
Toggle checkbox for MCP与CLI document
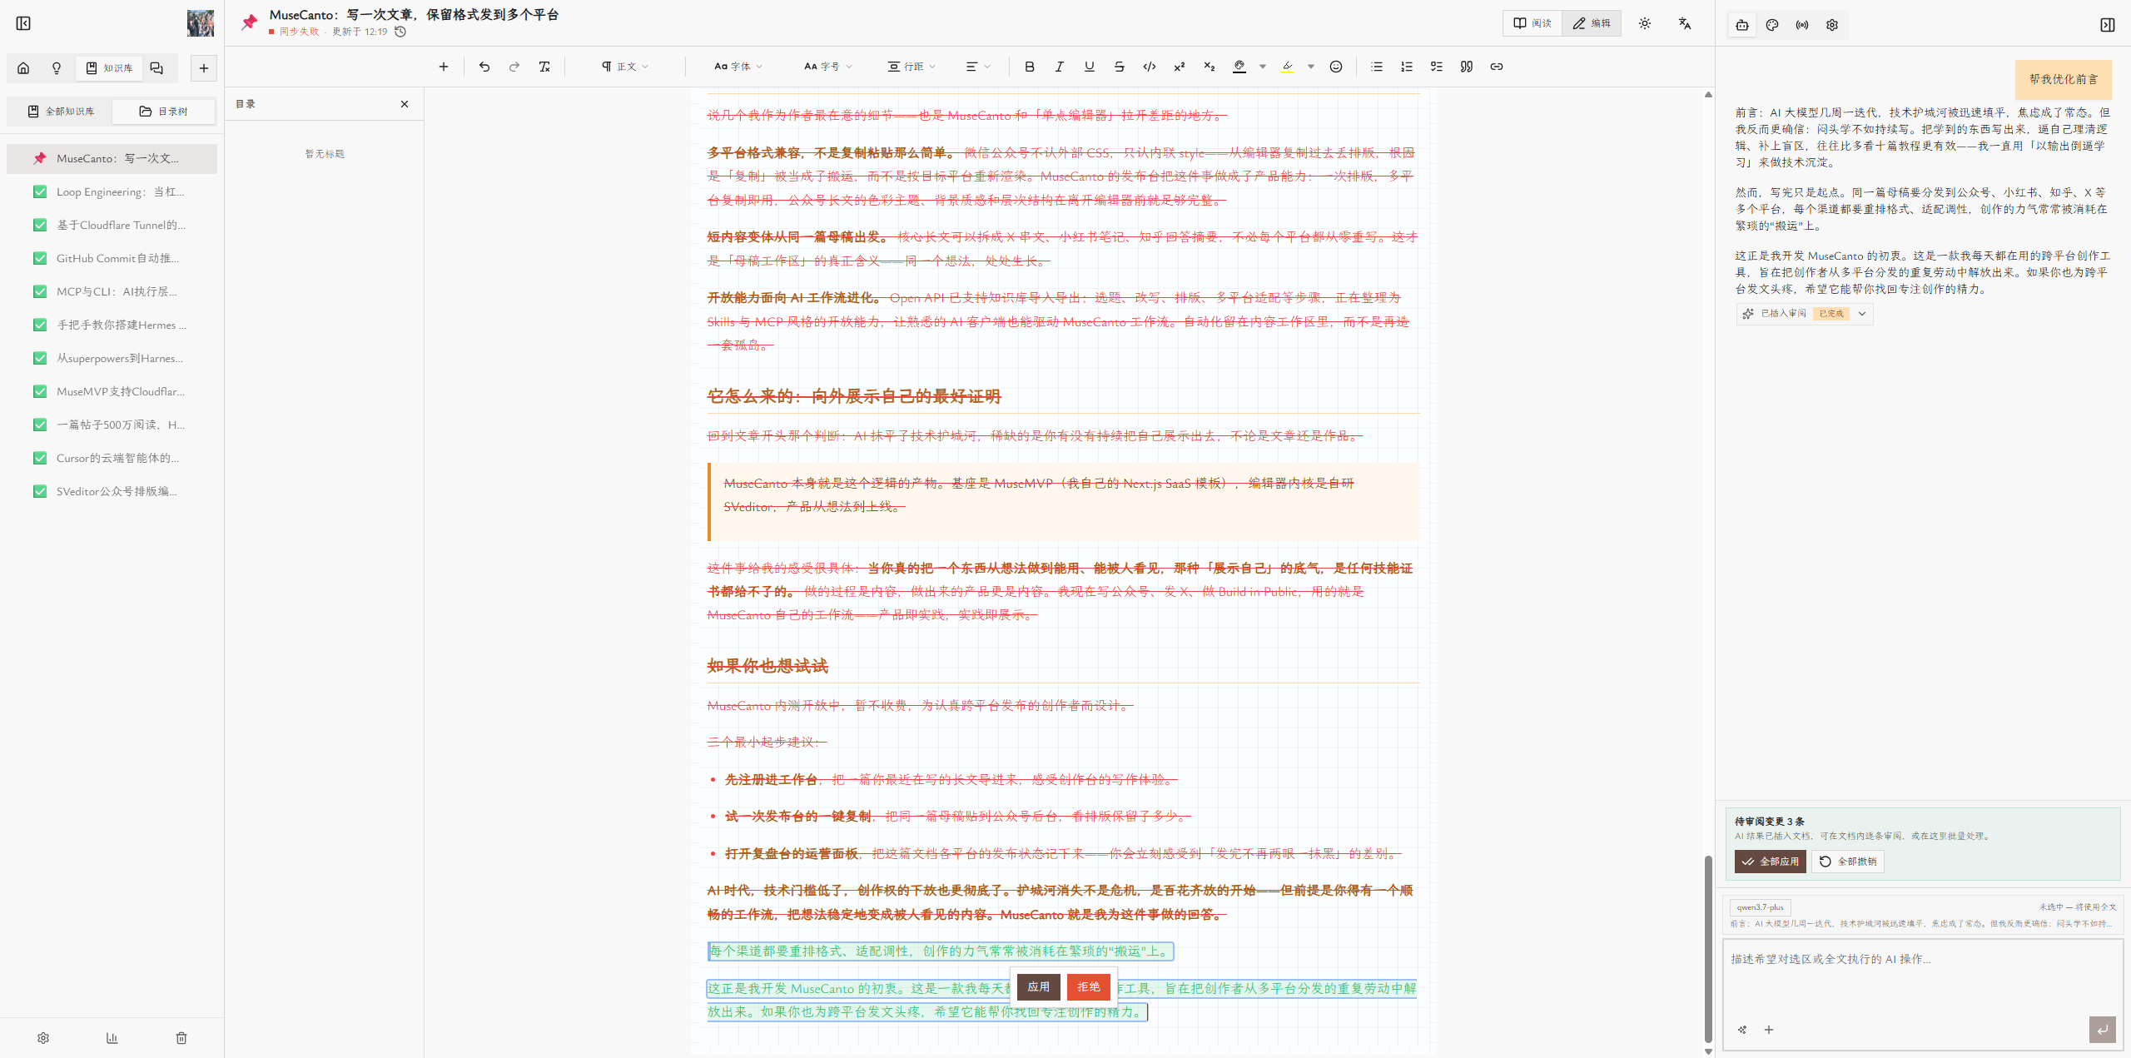40,292
